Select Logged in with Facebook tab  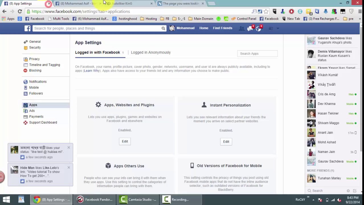(x=97, y=52)
